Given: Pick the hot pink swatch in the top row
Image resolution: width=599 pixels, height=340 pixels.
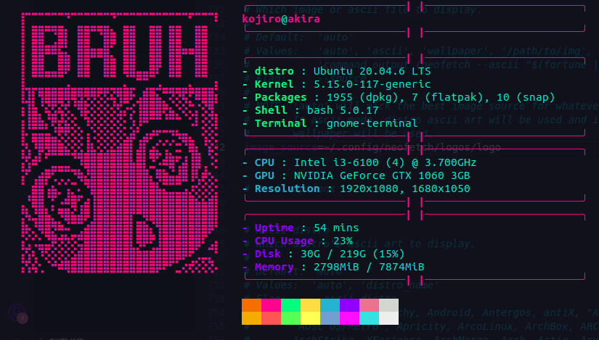Looking at the screenshot, I should click(x=272, y=305).
